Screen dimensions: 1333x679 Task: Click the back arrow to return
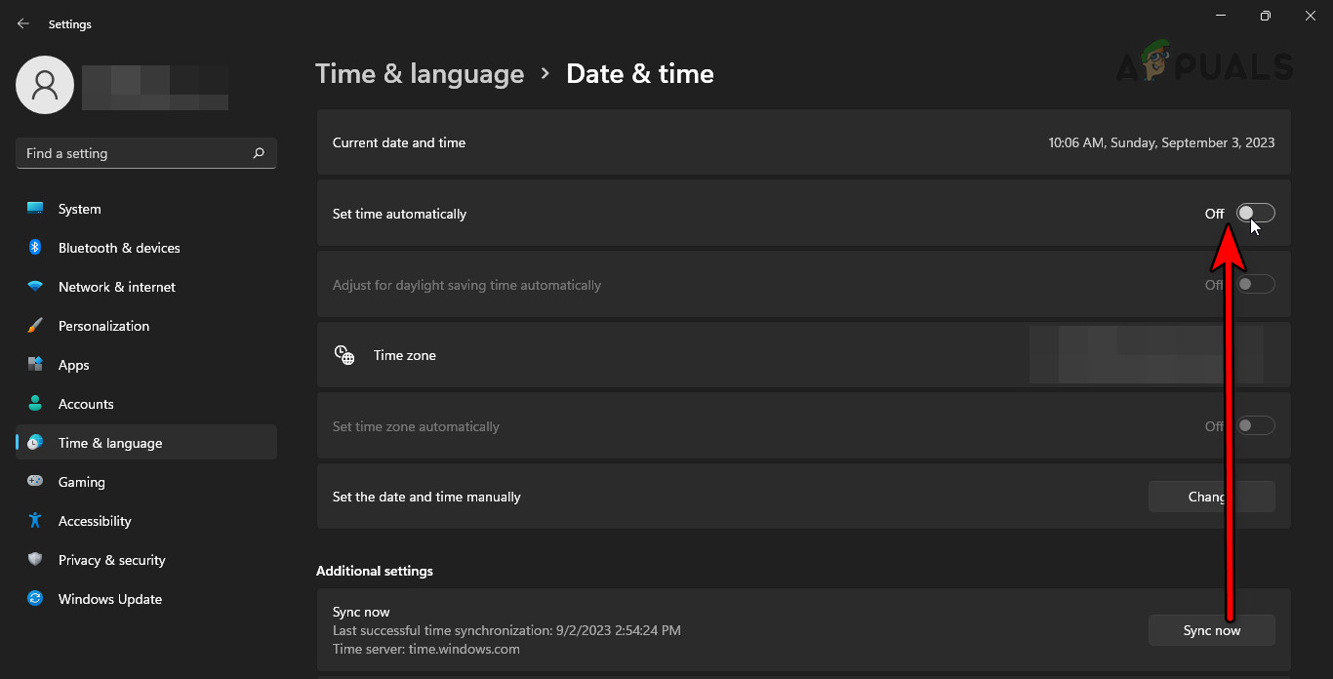pos(22,22)
